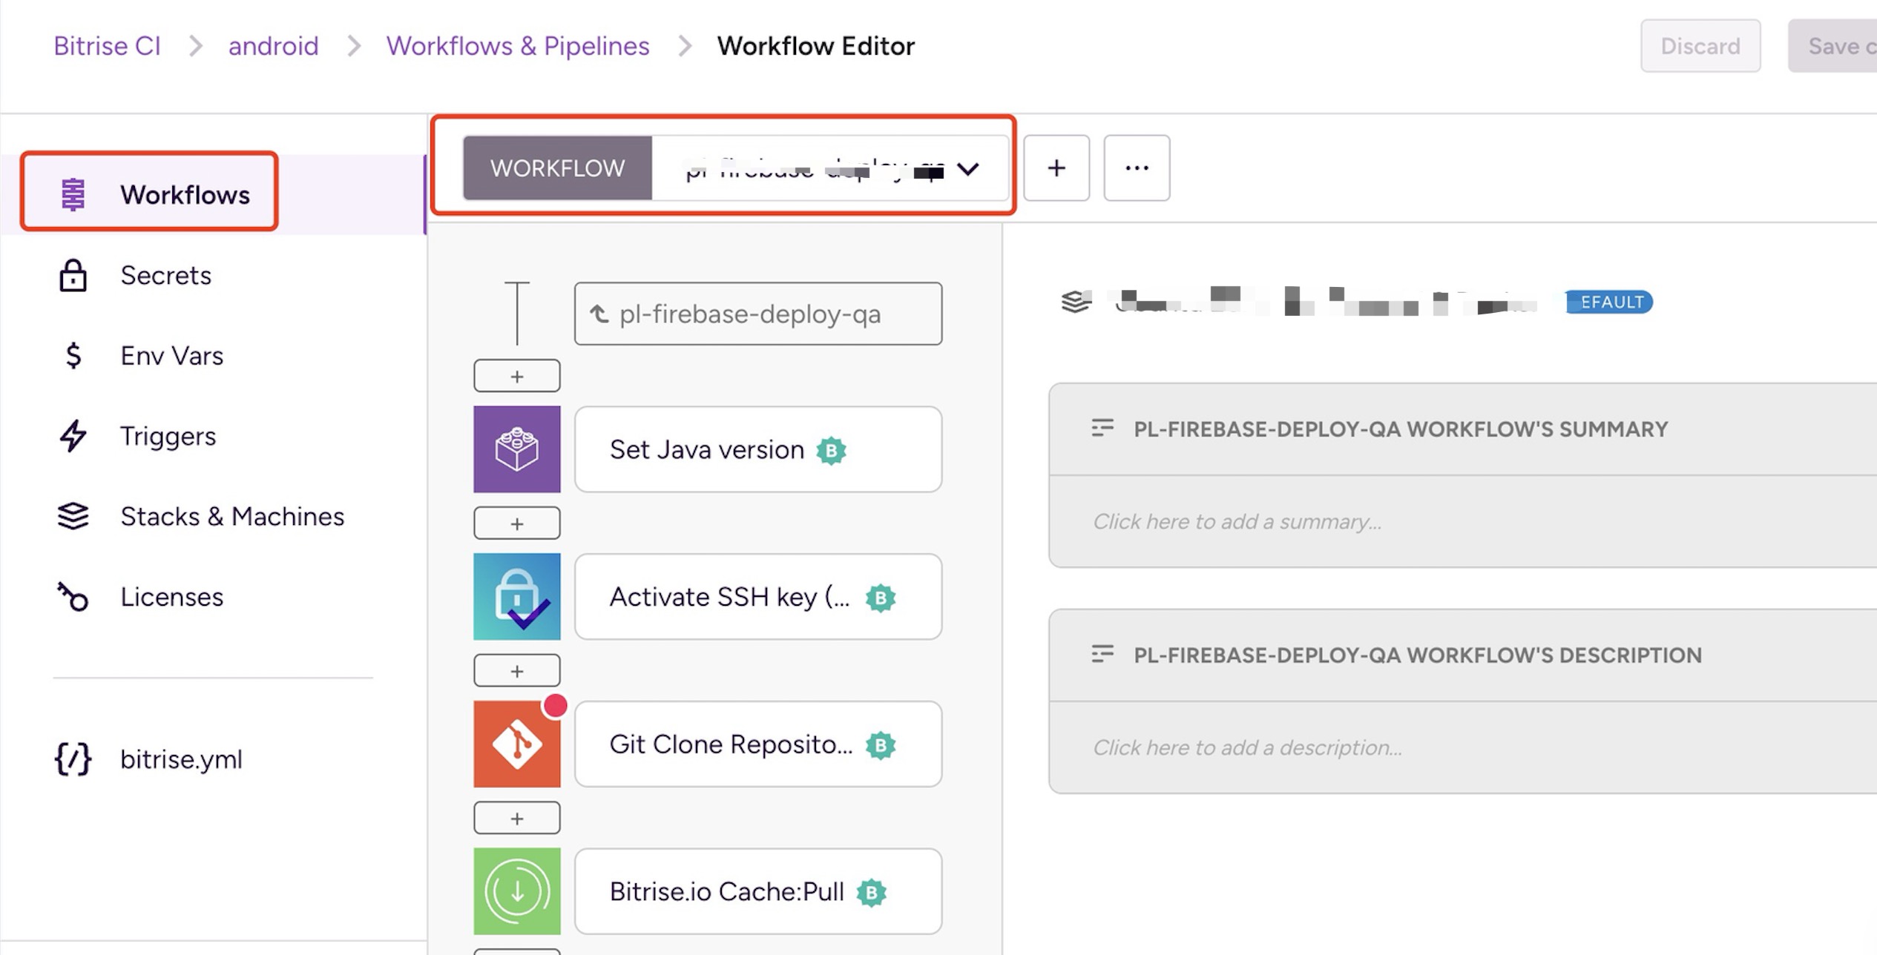This screenshot has width=1877, height=955.
Task: Click the Stacks & Machines layers icon
Action: pos(73,516)
